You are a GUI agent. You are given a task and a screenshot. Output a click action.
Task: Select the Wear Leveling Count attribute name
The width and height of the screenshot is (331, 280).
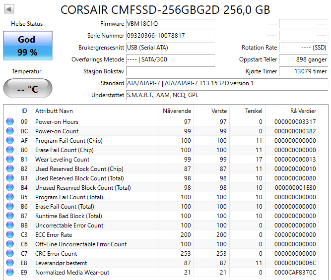(x=62, y=160)
